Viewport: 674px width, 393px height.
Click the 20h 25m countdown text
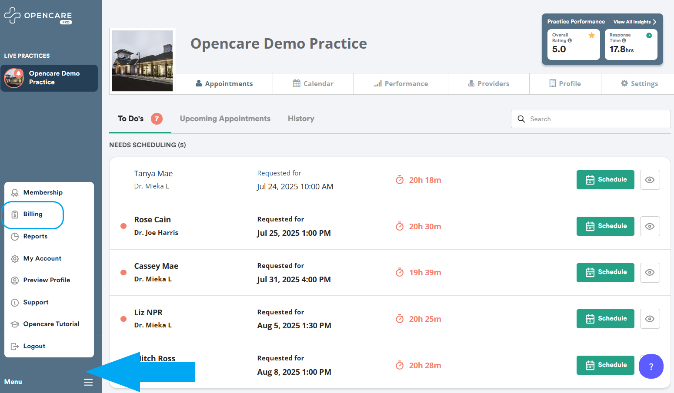coord(425,319)
